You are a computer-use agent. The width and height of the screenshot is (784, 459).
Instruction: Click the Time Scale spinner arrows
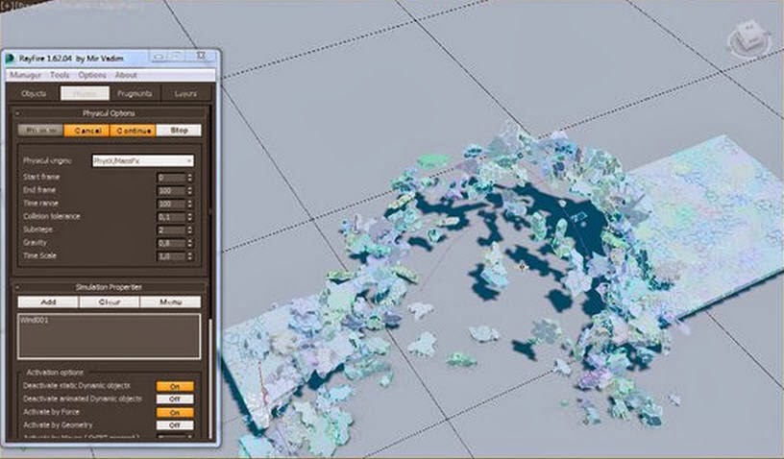point(189,256)
